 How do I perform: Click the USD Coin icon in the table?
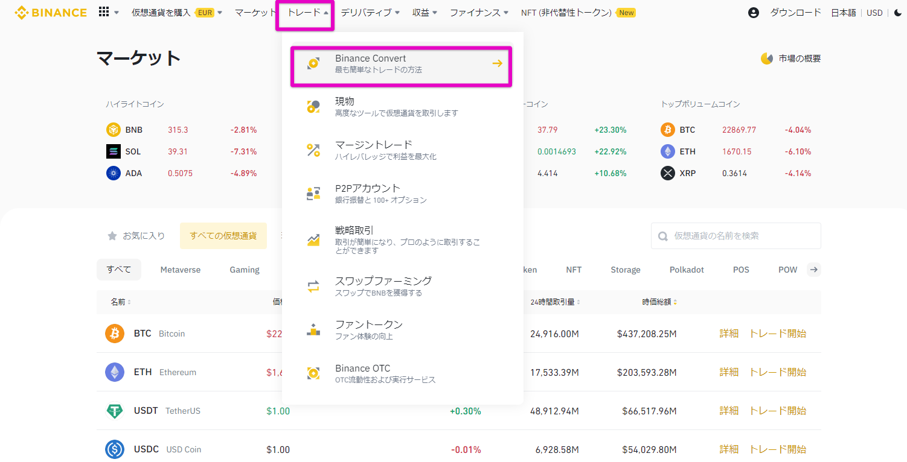115,449
